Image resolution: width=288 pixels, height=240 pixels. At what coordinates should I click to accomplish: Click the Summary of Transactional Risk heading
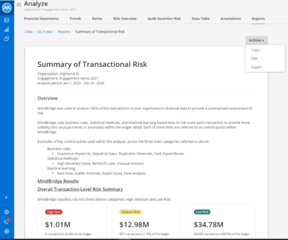click(x=92, y=64)
